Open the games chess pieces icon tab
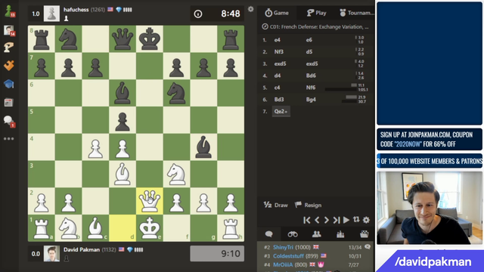This screenshot has width=484, height=272. coord(365,234)
